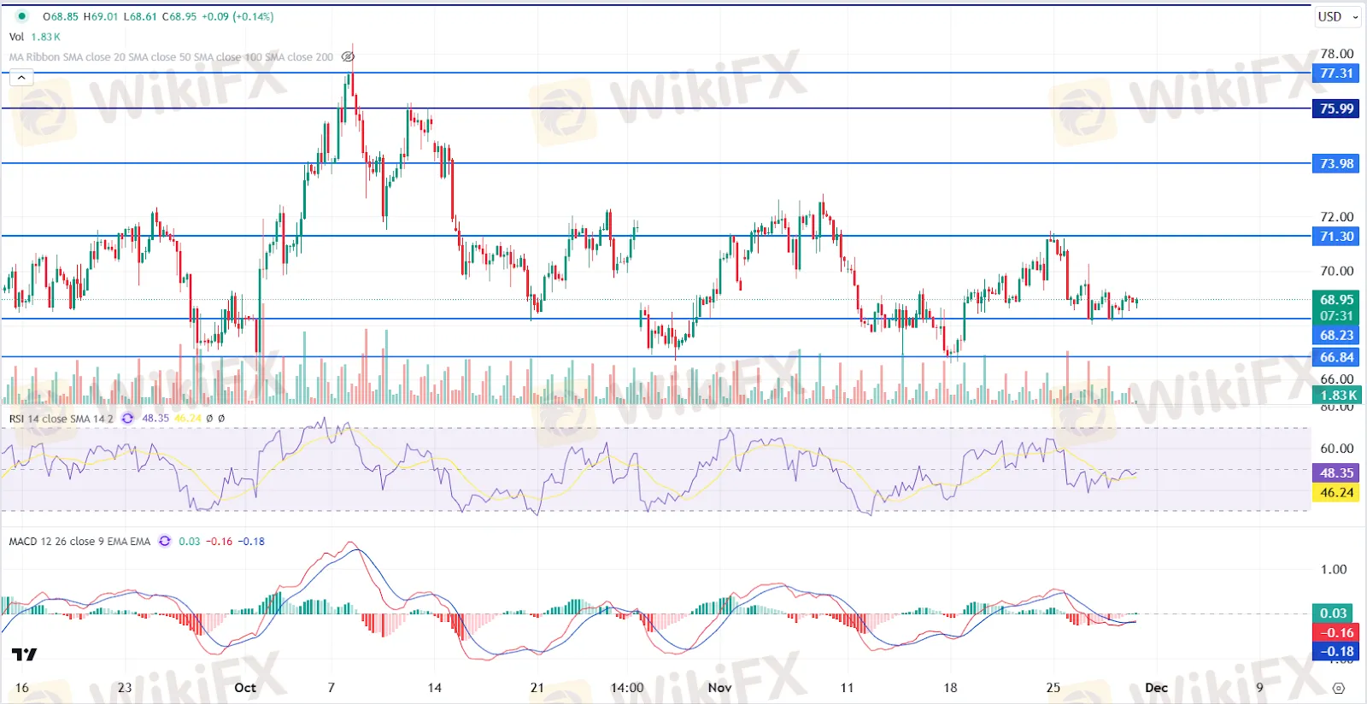
Task: Click the Vol 1.83K value in legend
Action: coord(46,37)
